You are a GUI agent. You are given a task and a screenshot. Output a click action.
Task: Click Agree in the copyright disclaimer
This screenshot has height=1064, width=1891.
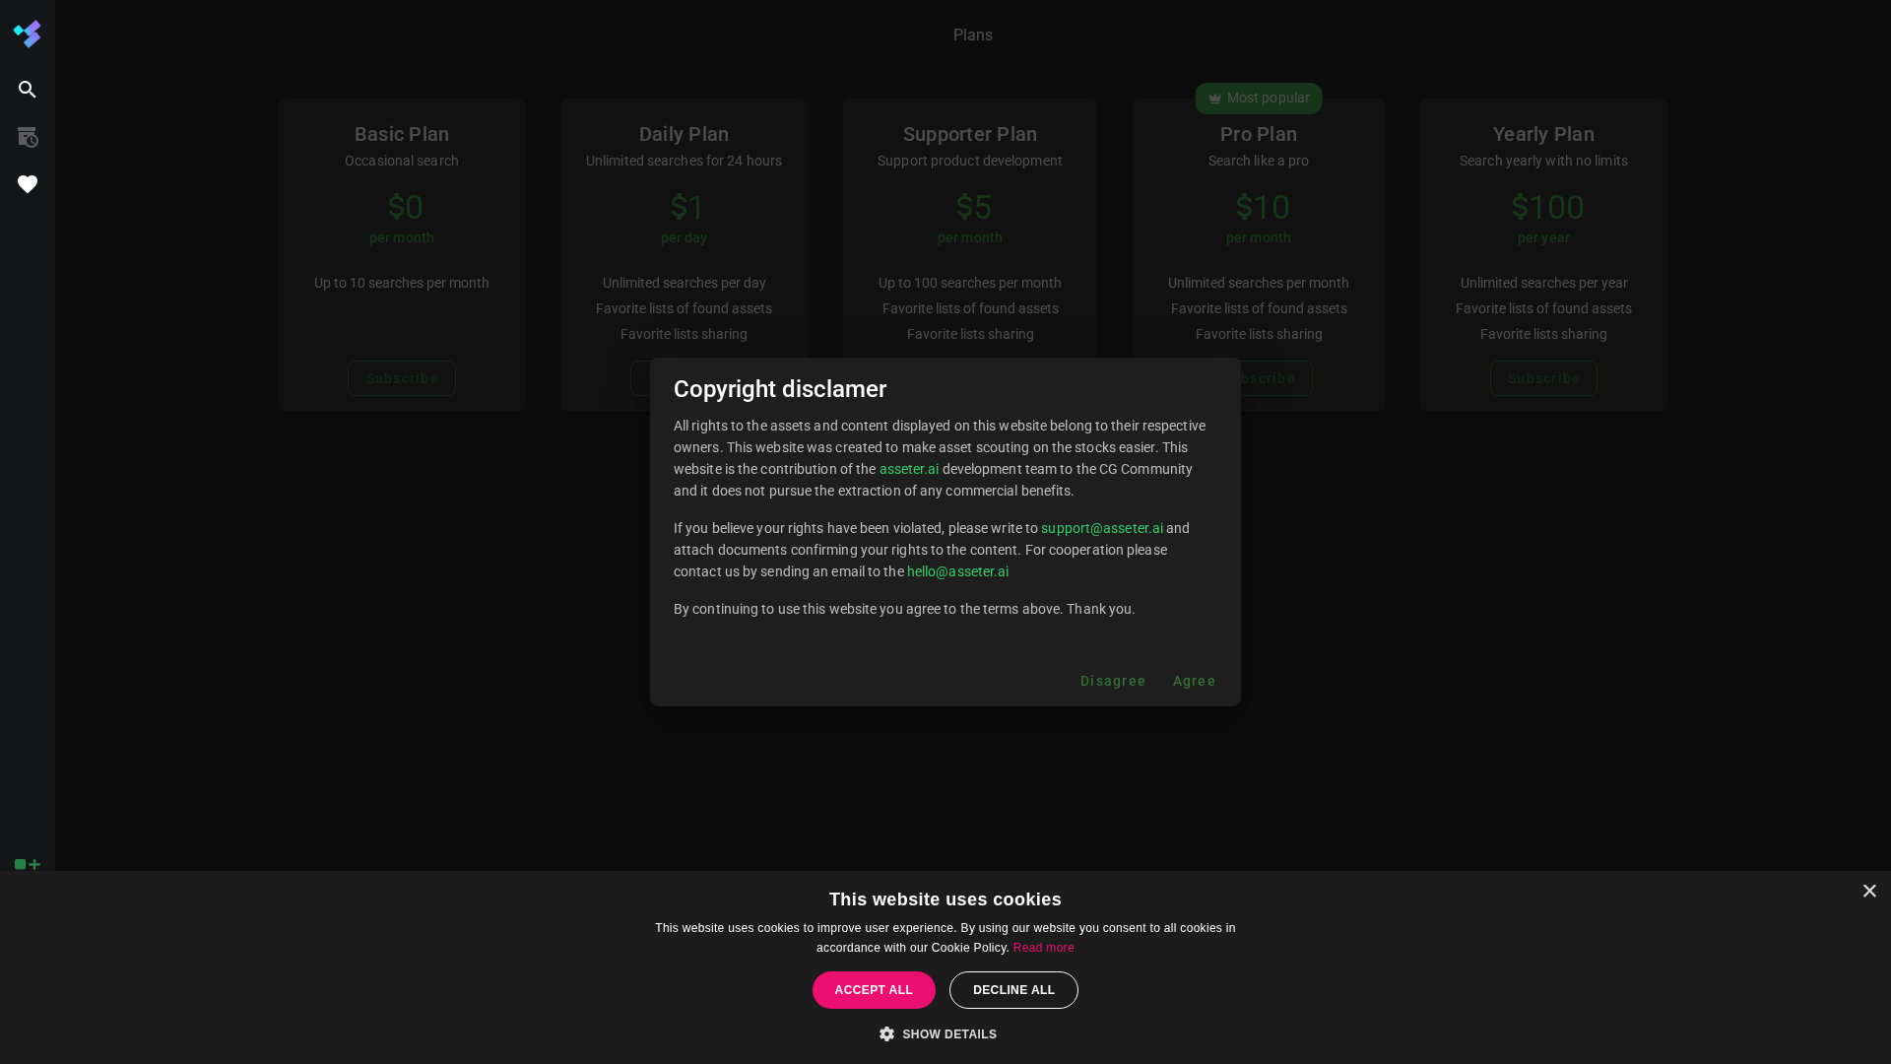click(1194, 681)
